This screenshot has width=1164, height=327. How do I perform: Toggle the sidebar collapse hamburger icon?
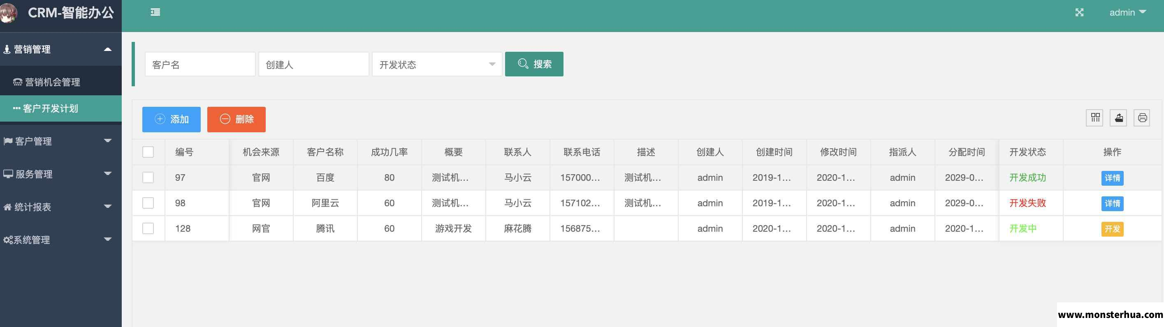(155, 12)
